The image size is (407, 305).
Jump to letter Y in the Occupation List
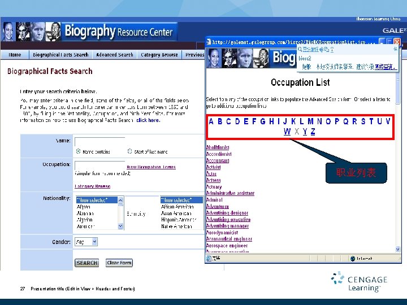pyautogui.click(x=305, y=132)
